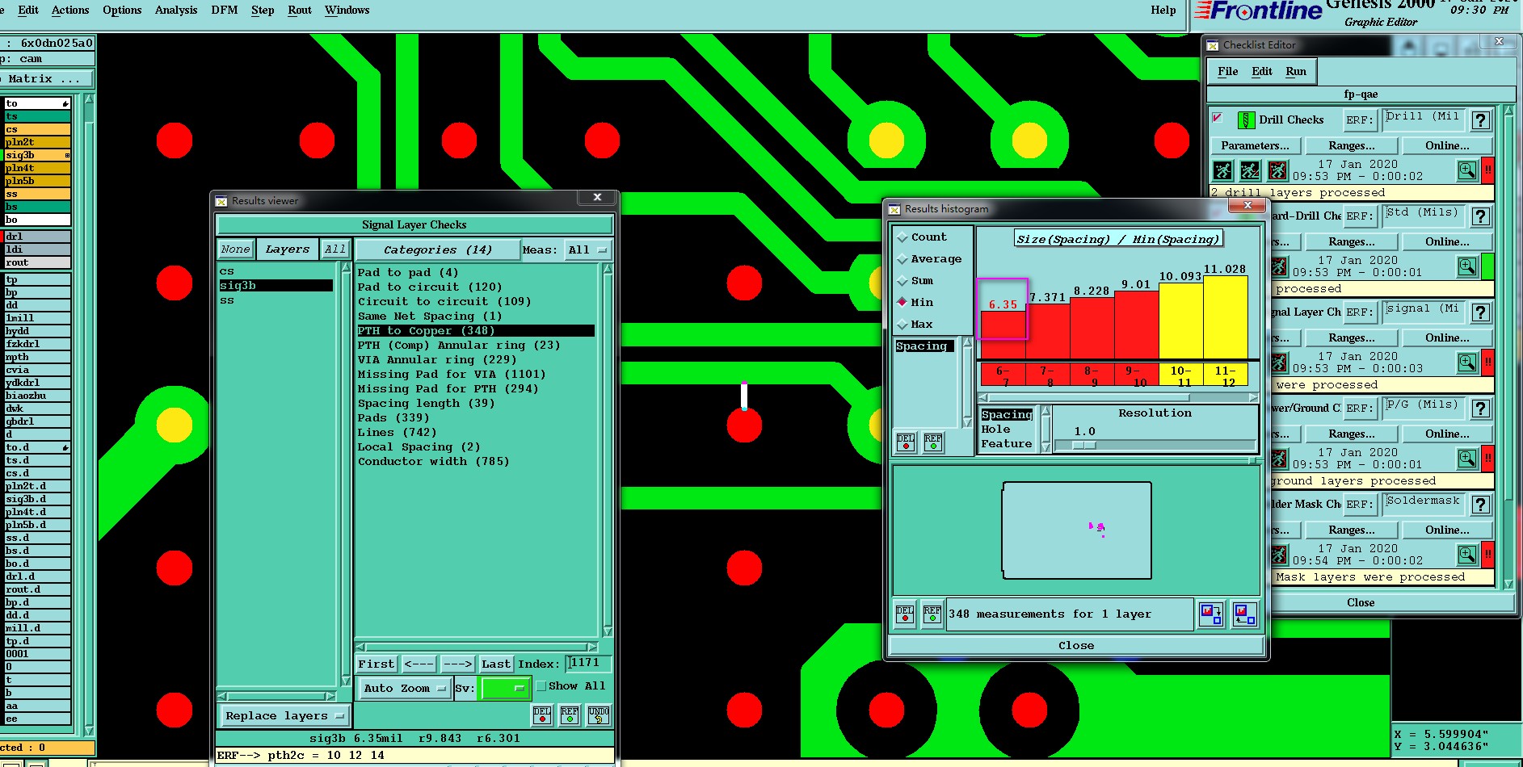Click REF icon in Results viewer
This screenshot has width=1523, height=767.
[x=570, y=715]
